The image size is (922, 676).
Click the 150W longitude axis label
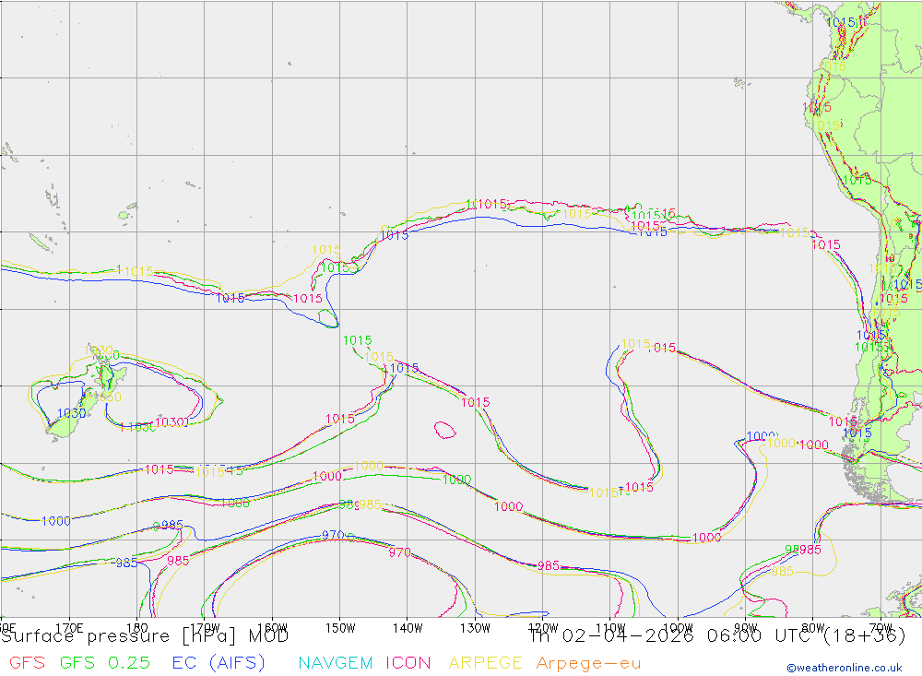pos(340,628)
